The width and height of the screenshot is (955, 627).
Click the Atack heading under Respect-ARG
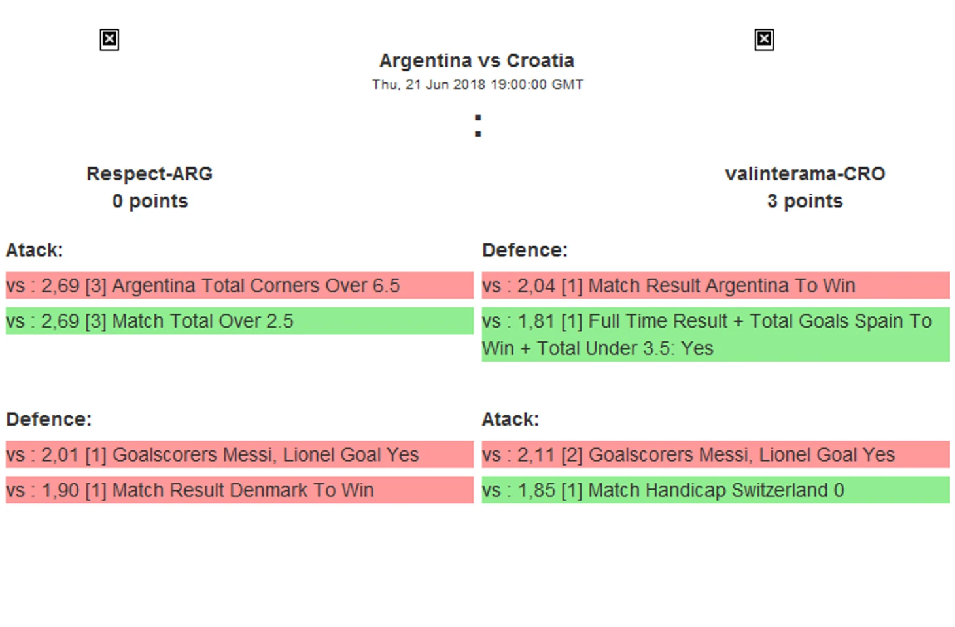(x=35, y=250)
